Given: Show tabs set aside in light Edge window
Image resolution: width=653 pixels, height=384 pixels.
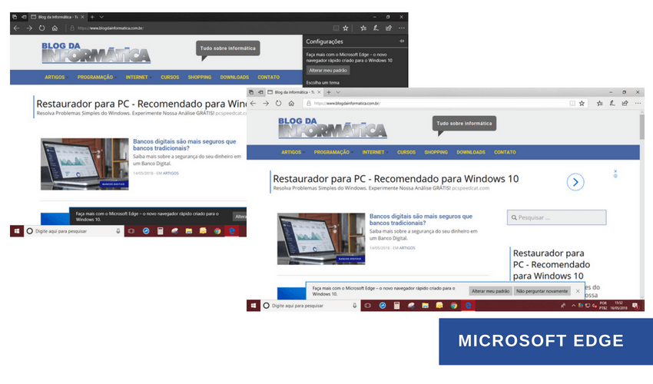Looking at the screenshot, I should pyautogui.click(x=251, y=92).
